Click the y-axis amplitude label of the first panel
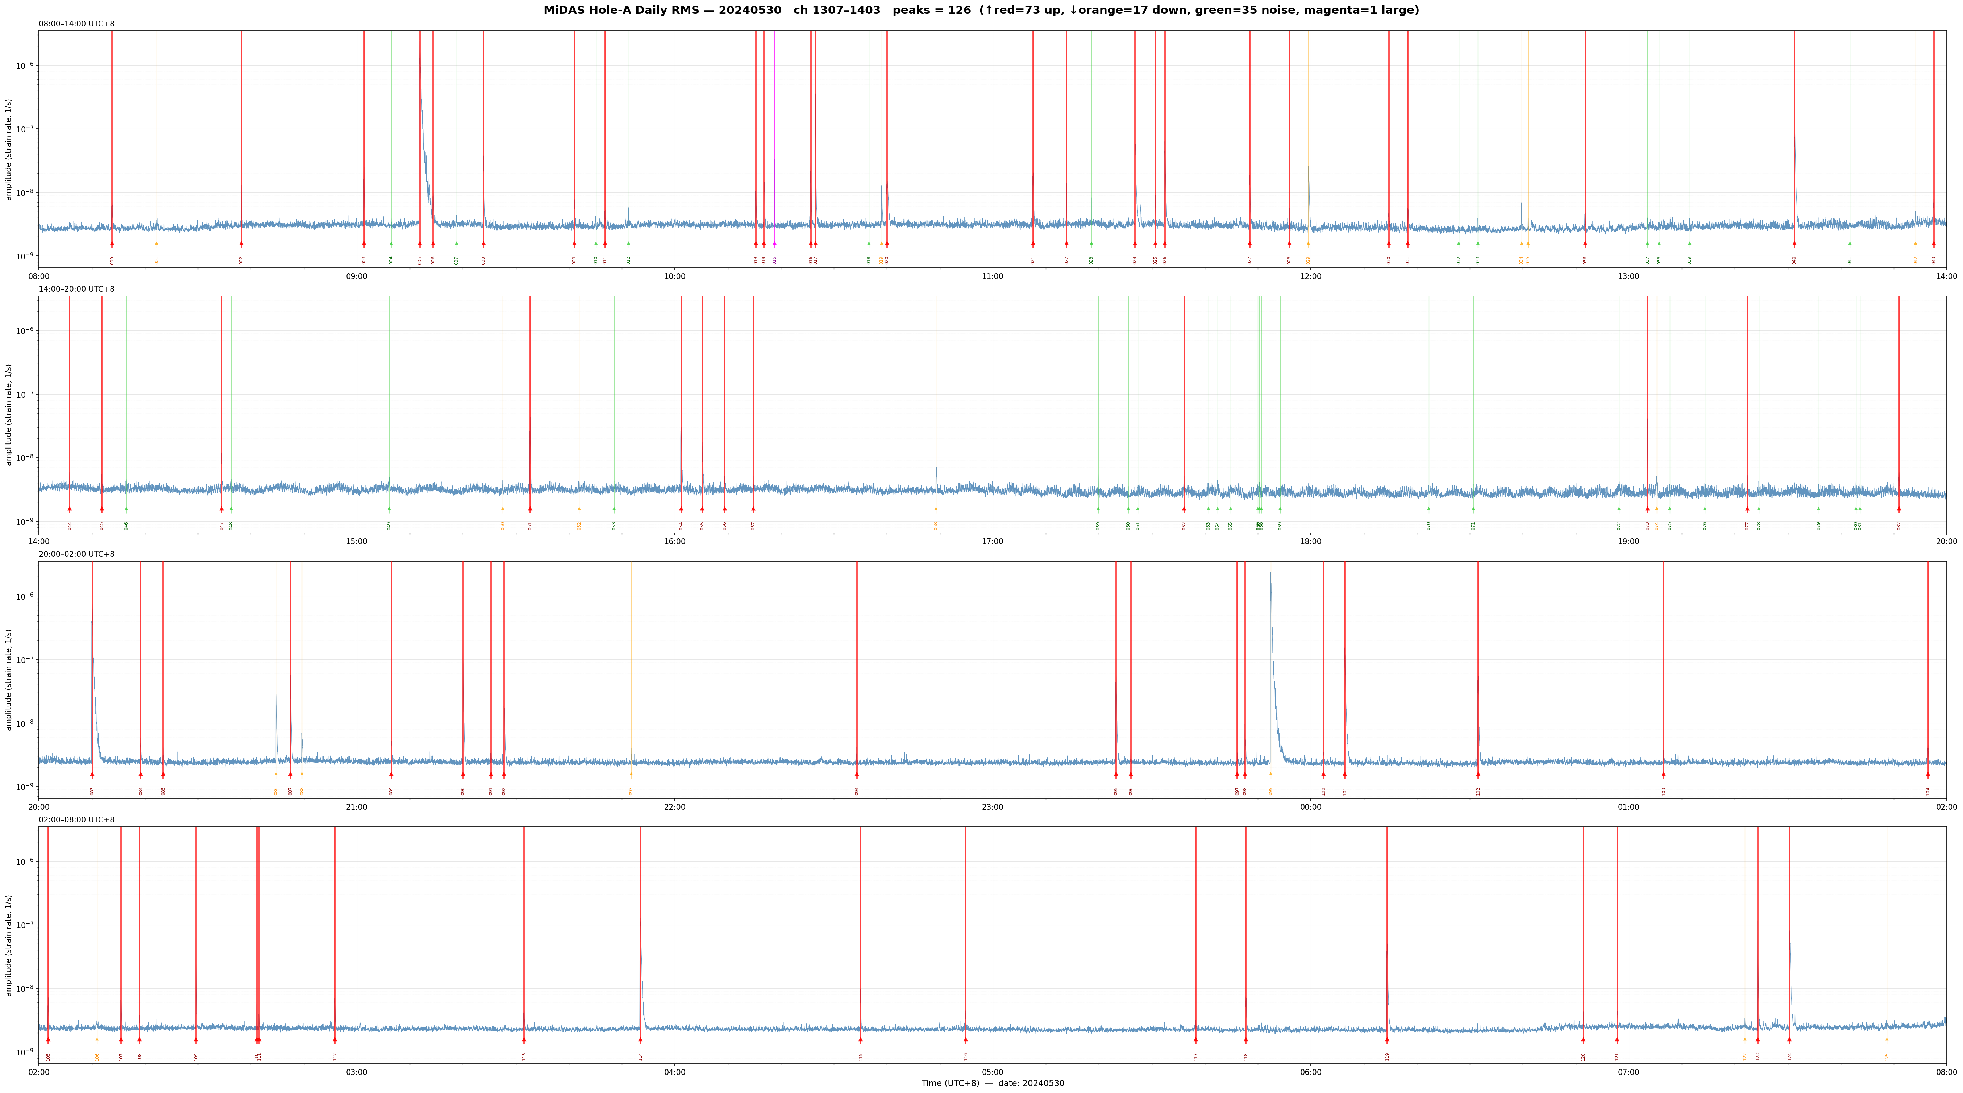This screenshot has height=1093, width=1963. coord(9,149)
